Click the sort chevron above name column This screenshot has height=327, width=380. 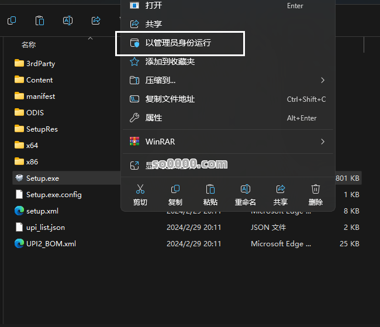90,38
